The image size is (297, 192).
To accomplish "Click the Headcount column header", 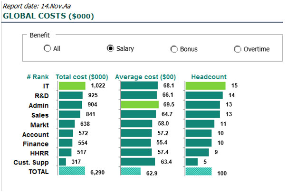I will [x=209, y=77].
